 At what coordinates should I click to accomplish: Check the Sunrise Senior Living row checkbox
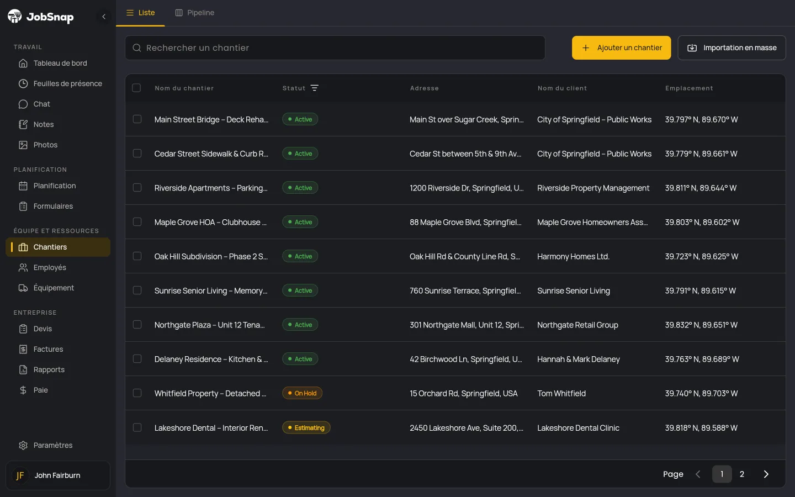[137, 290]
